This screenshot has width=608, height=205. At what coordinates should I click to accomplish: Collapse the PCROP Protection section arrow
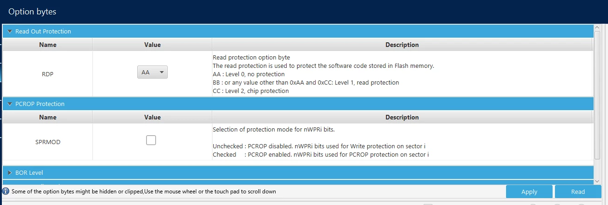(x=9, y=104)
